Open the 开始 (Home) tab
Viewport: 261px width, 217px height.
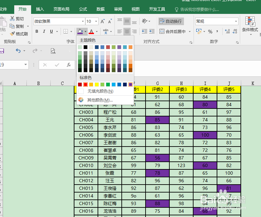(22, 9)
